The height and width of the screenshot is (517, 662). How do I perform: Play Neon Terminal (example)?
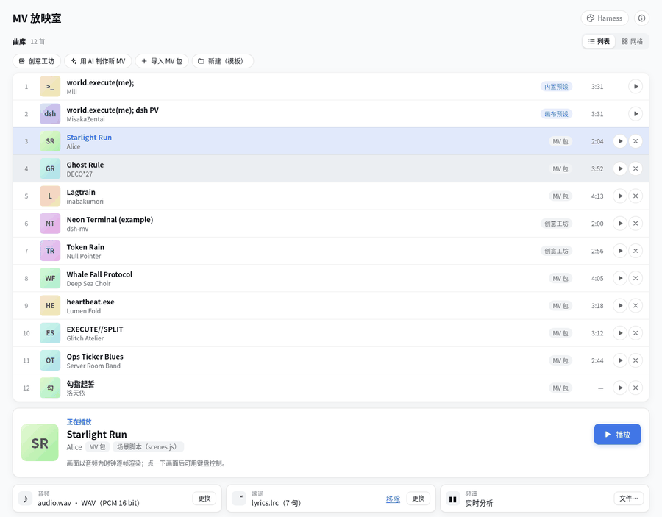620,224
